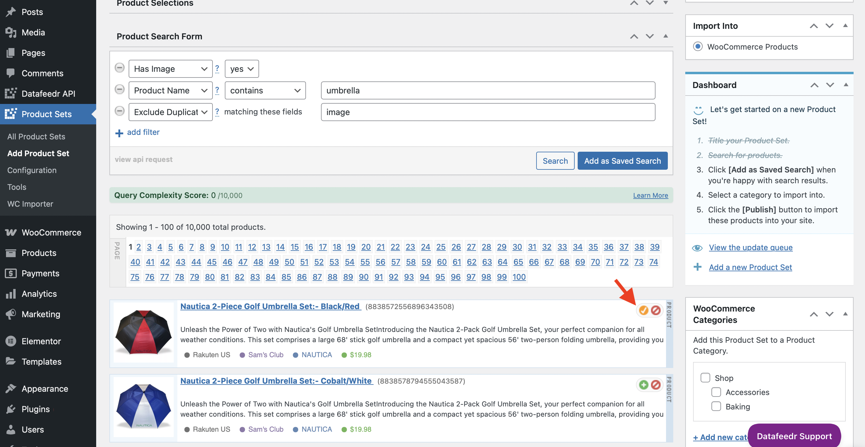The width and height of the screenshot is (865, 447).
Task: Click the WooCommerce logo icon in sidebar
Action: 11,232
